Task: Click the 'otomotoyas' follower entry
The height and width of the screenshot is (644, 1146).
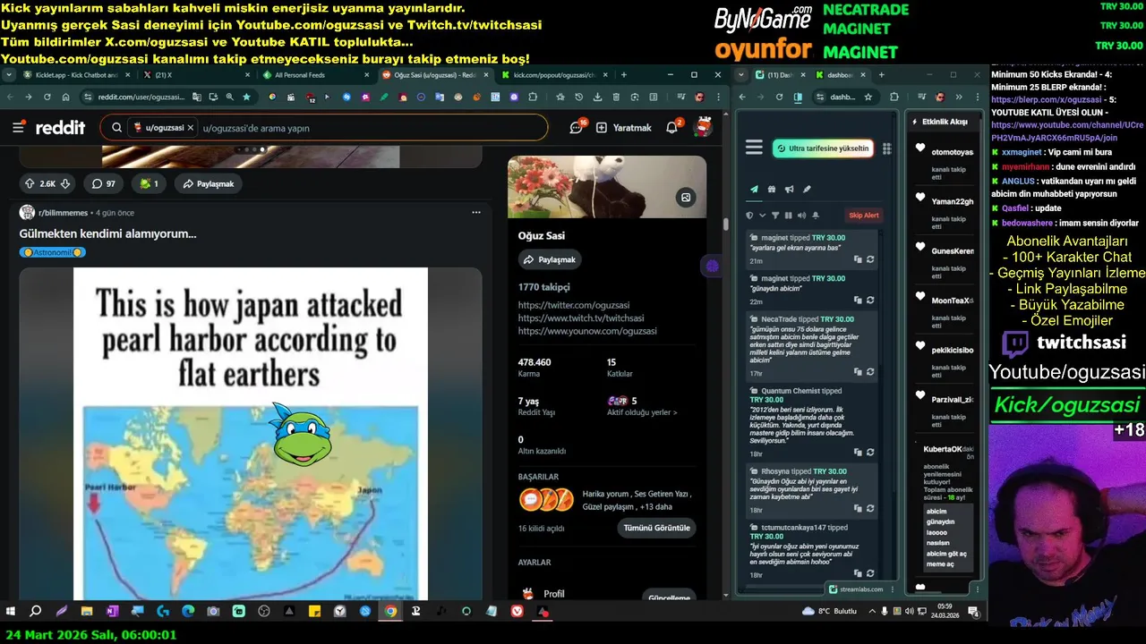Action: click(952, 152)
